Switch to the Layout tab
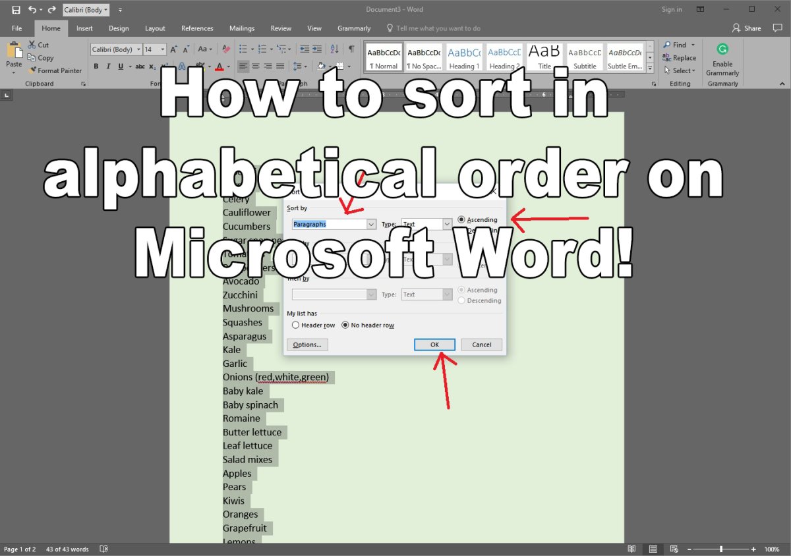This screenshot has height=556, width=791. (155, 28)
